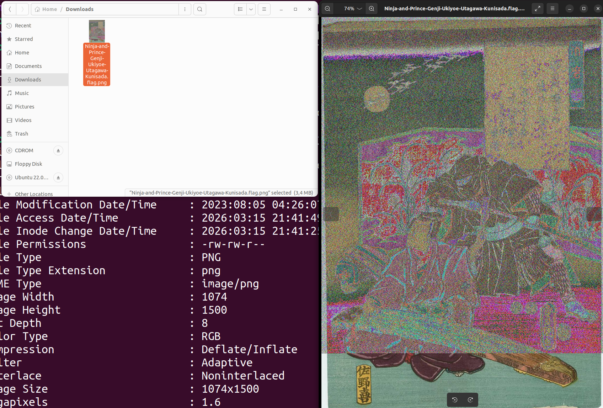
Task: Open Other Locations in the sidebar
Action: coord(35,194)
